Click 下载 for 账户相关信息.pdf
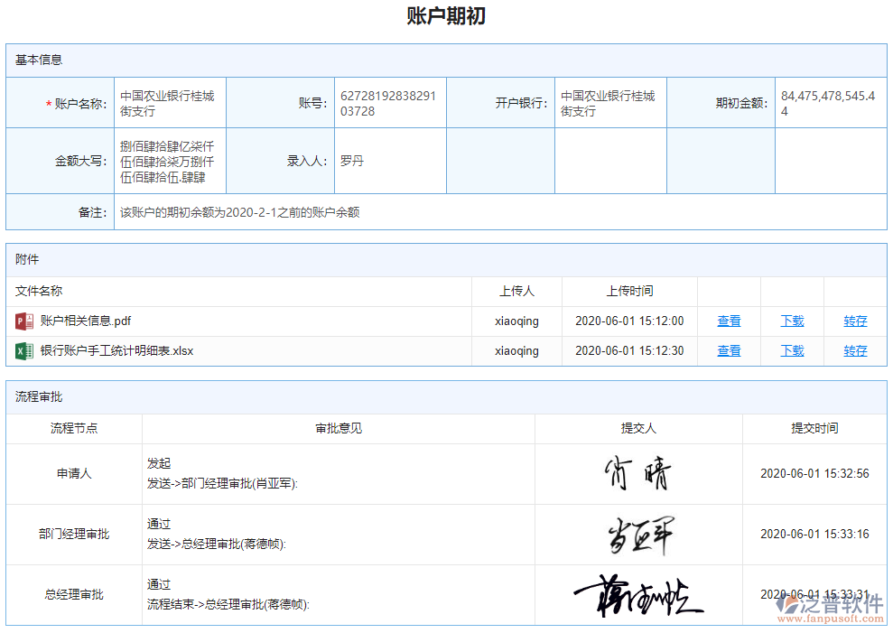 [791, 321]
